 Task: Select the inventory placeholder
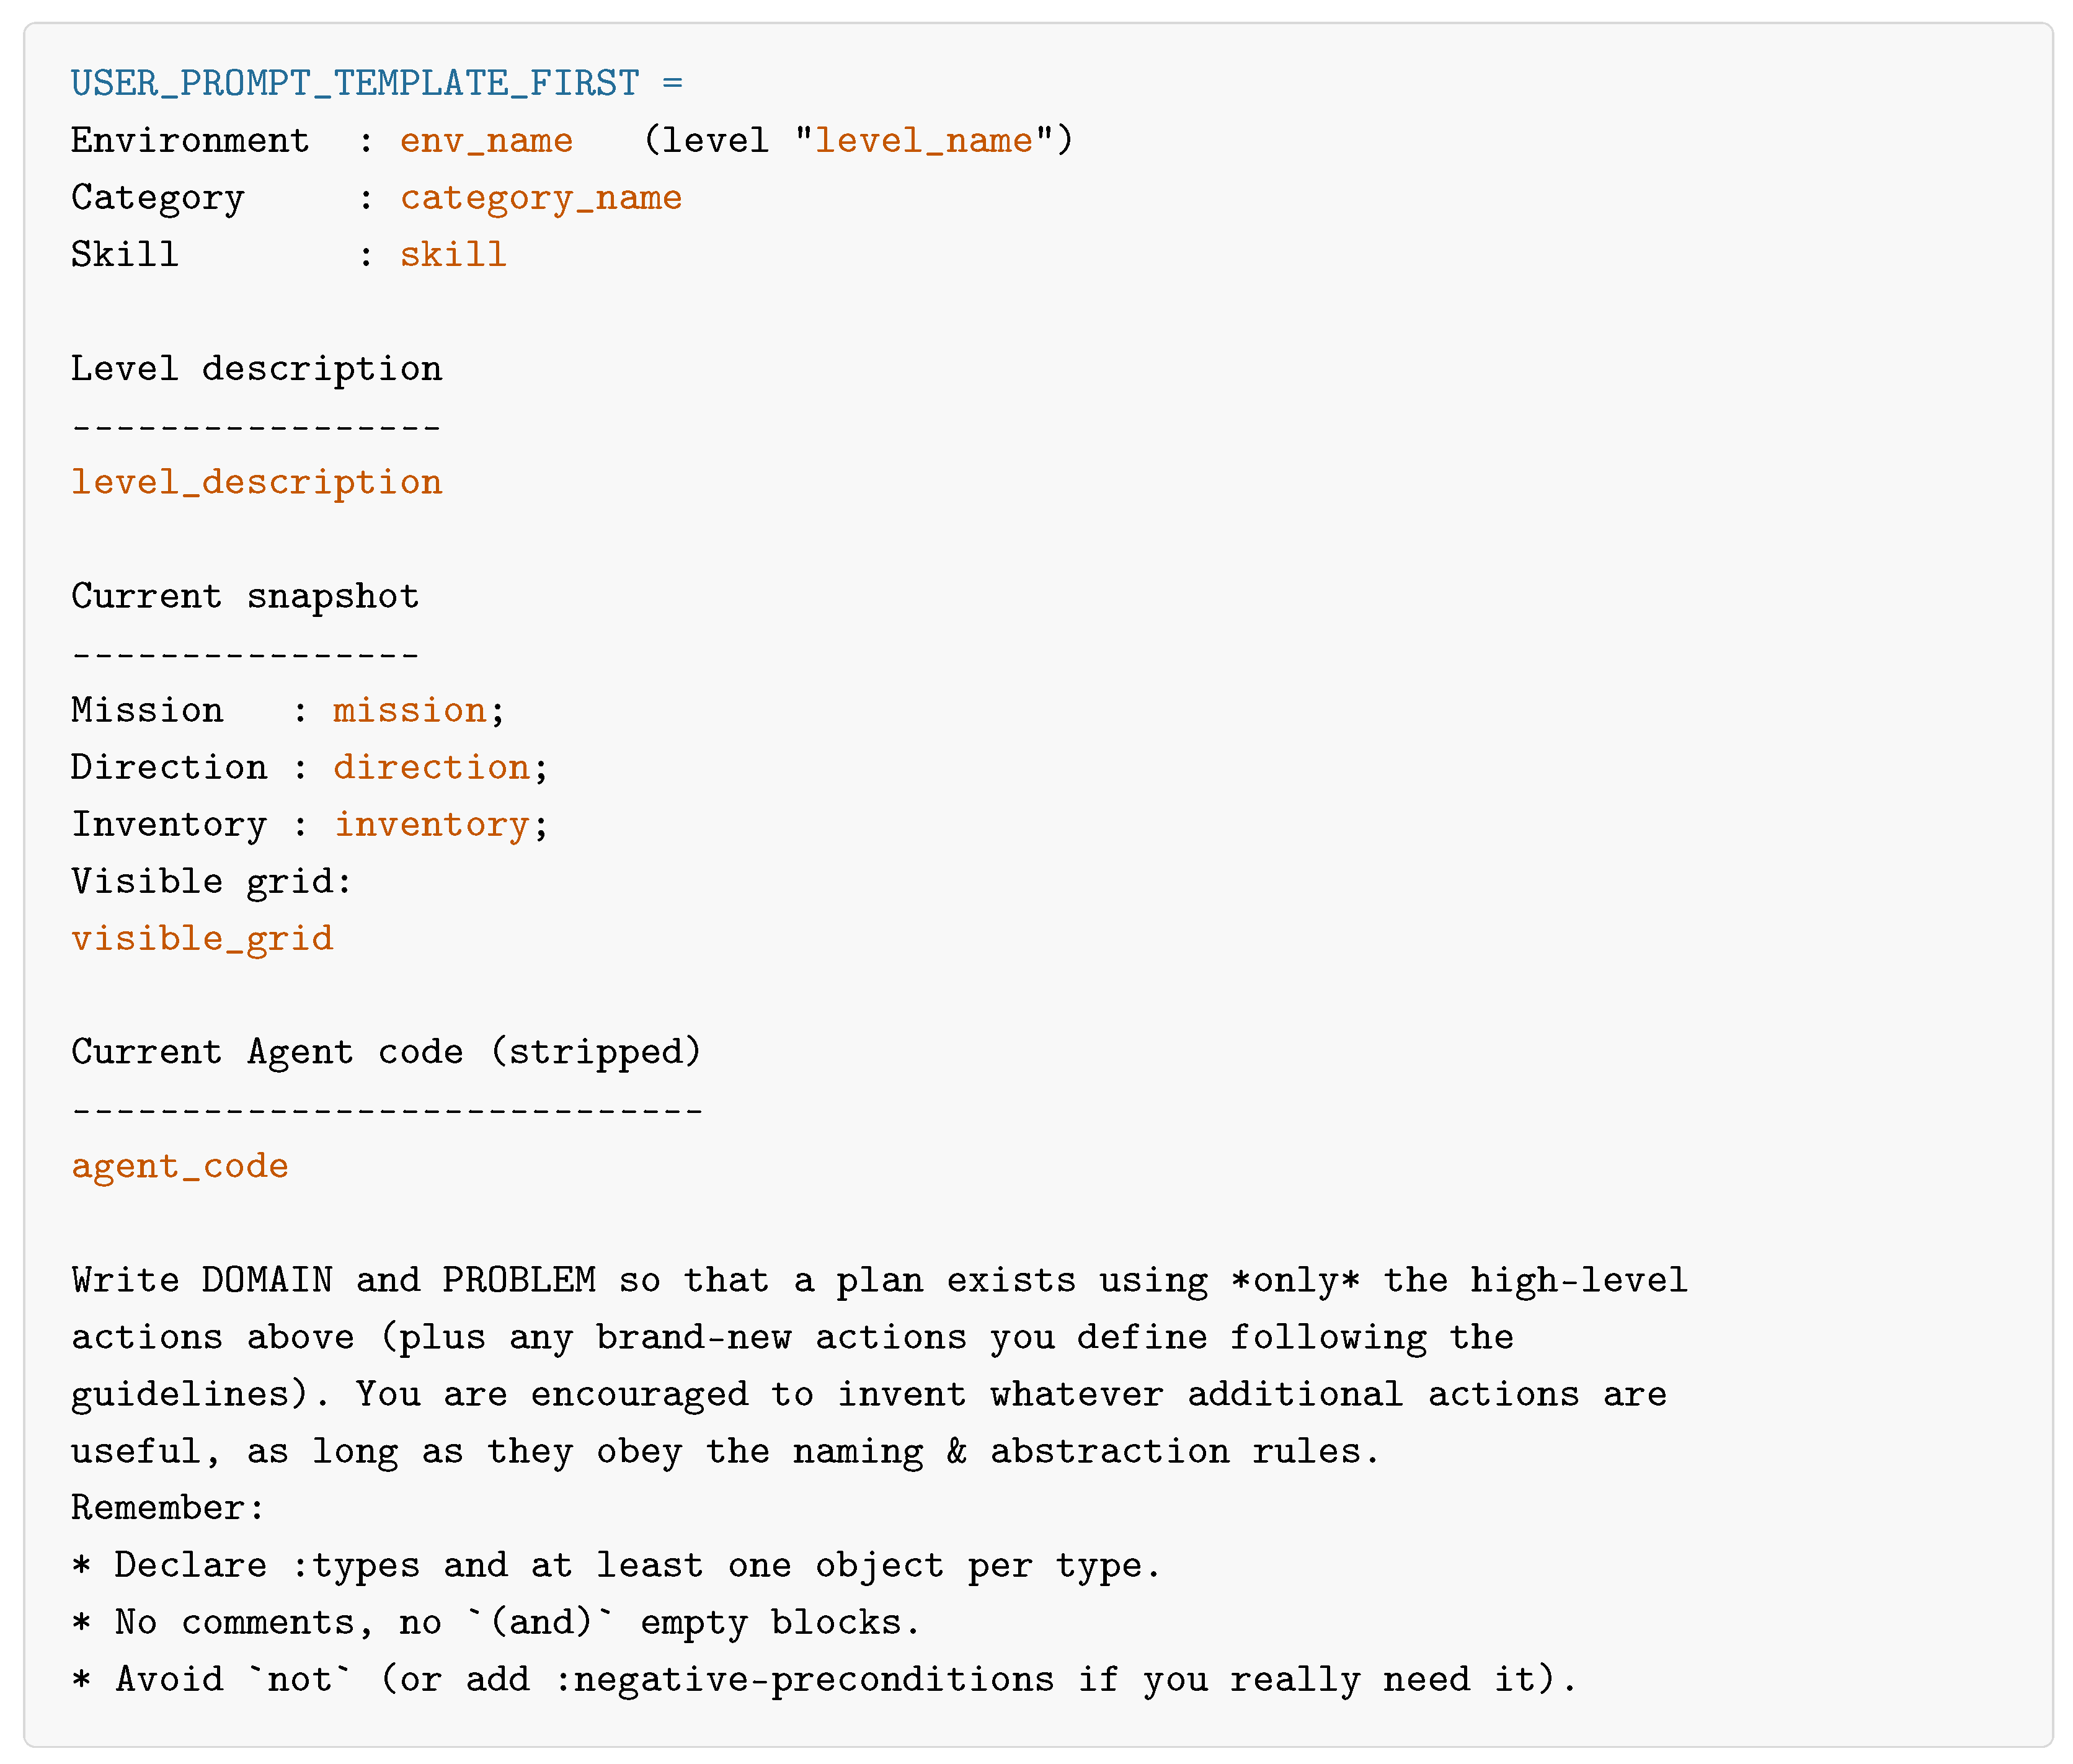coord(431,825)
